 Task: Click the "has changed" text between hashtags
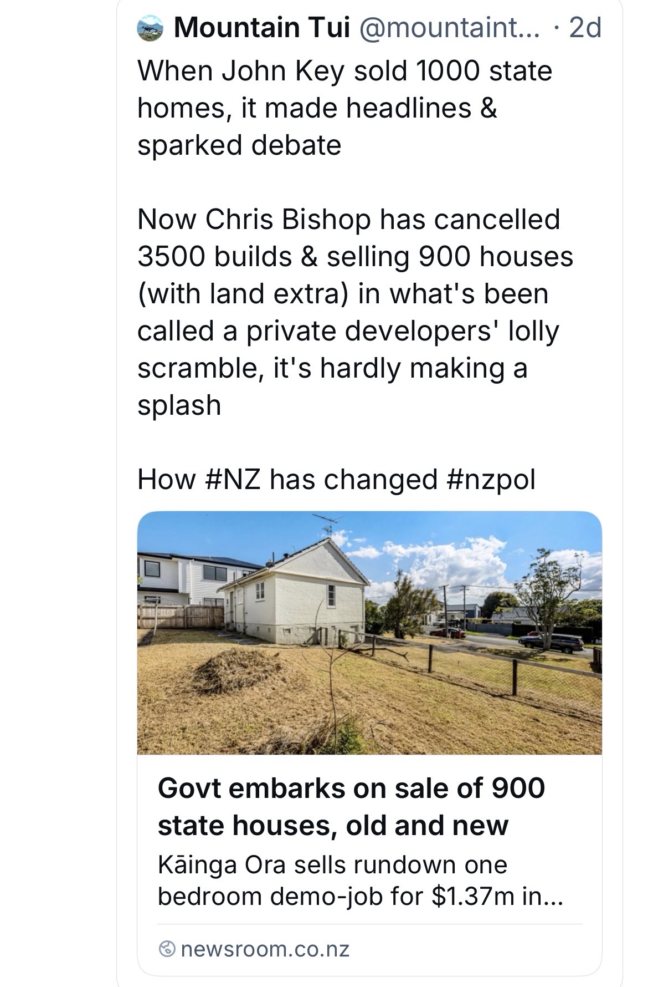(x=353, y=480)
